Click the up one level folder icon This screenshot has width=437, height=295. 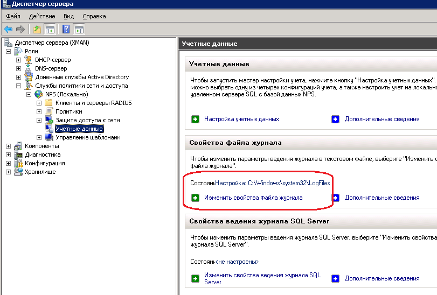[37, 29]
